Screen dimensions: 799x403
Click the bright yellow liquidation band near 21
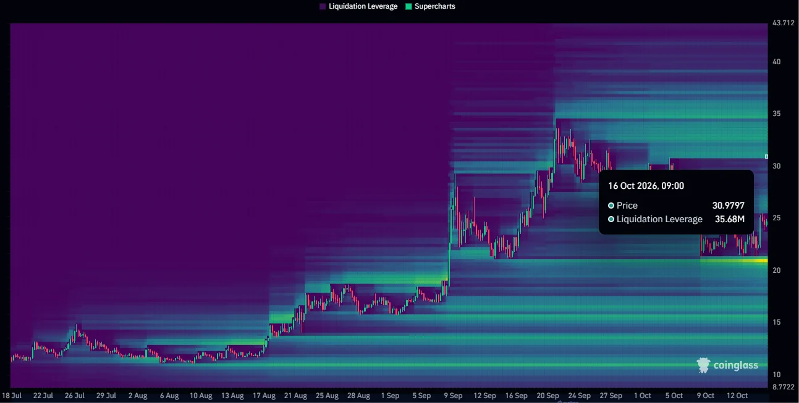733,260
